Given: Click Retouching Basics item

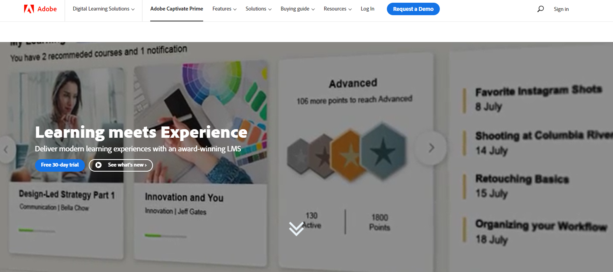Looking at the screenshot, I should click(522, 186).
